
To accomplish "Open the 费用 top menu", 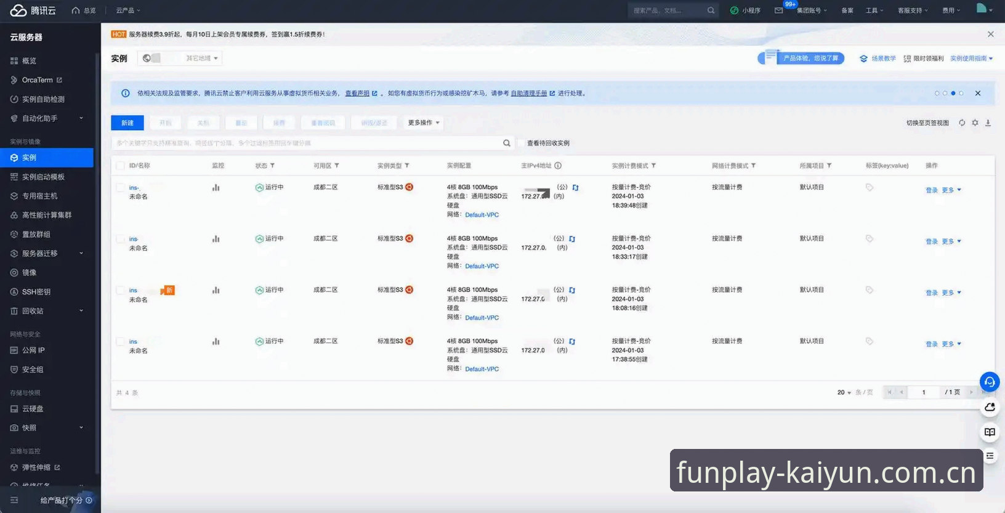I will point(951,10).
